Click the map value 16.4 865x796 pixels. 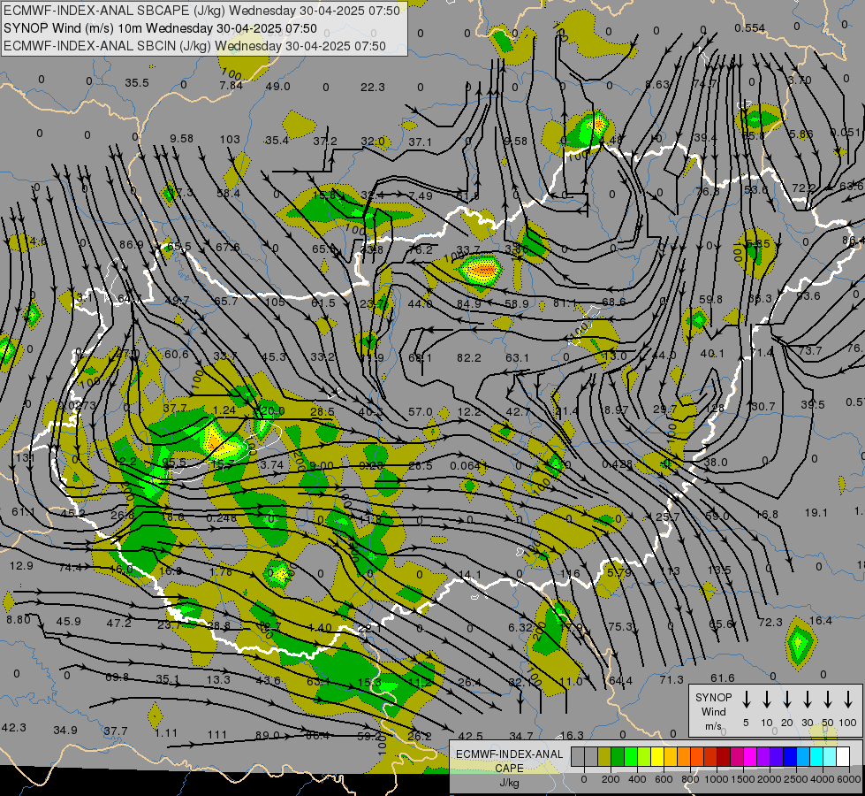click(x=820, y=620)
